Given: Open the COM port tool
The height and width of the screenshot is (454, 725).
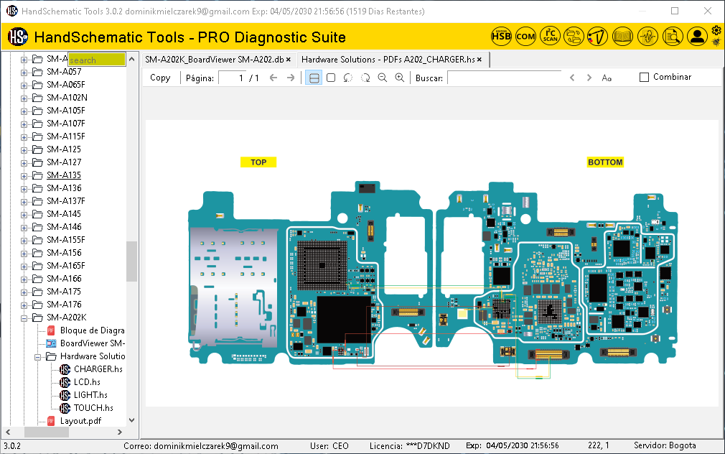Looking at the screenshot, I should (x=525, y=36).
